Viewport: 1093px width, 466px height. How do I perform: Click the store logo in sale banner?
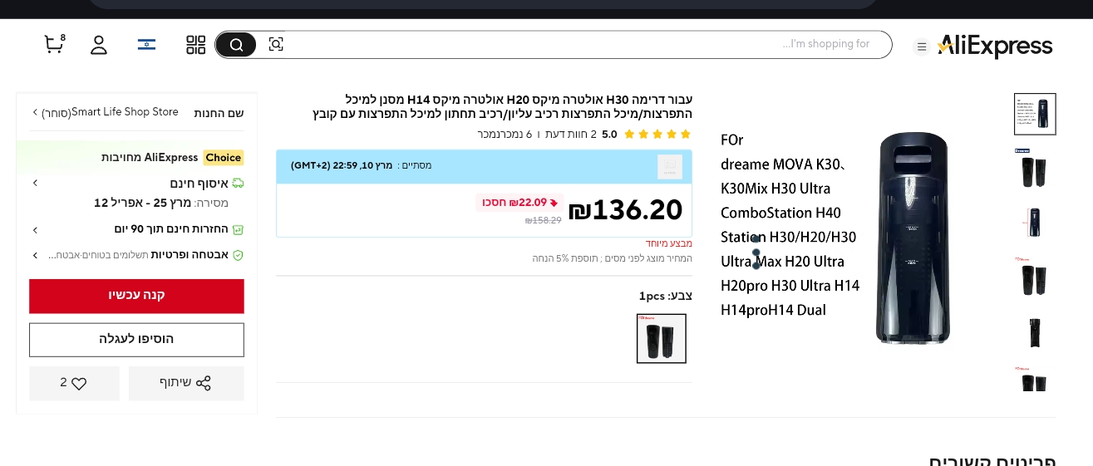(x=670, y=167)
